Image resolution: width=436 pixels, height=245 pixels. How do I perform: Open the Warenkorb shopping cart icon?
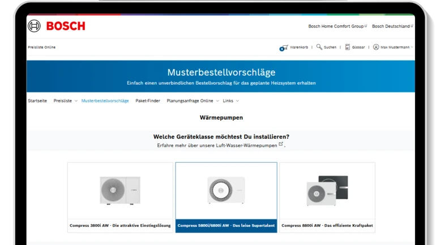click(x=284, y=47)
